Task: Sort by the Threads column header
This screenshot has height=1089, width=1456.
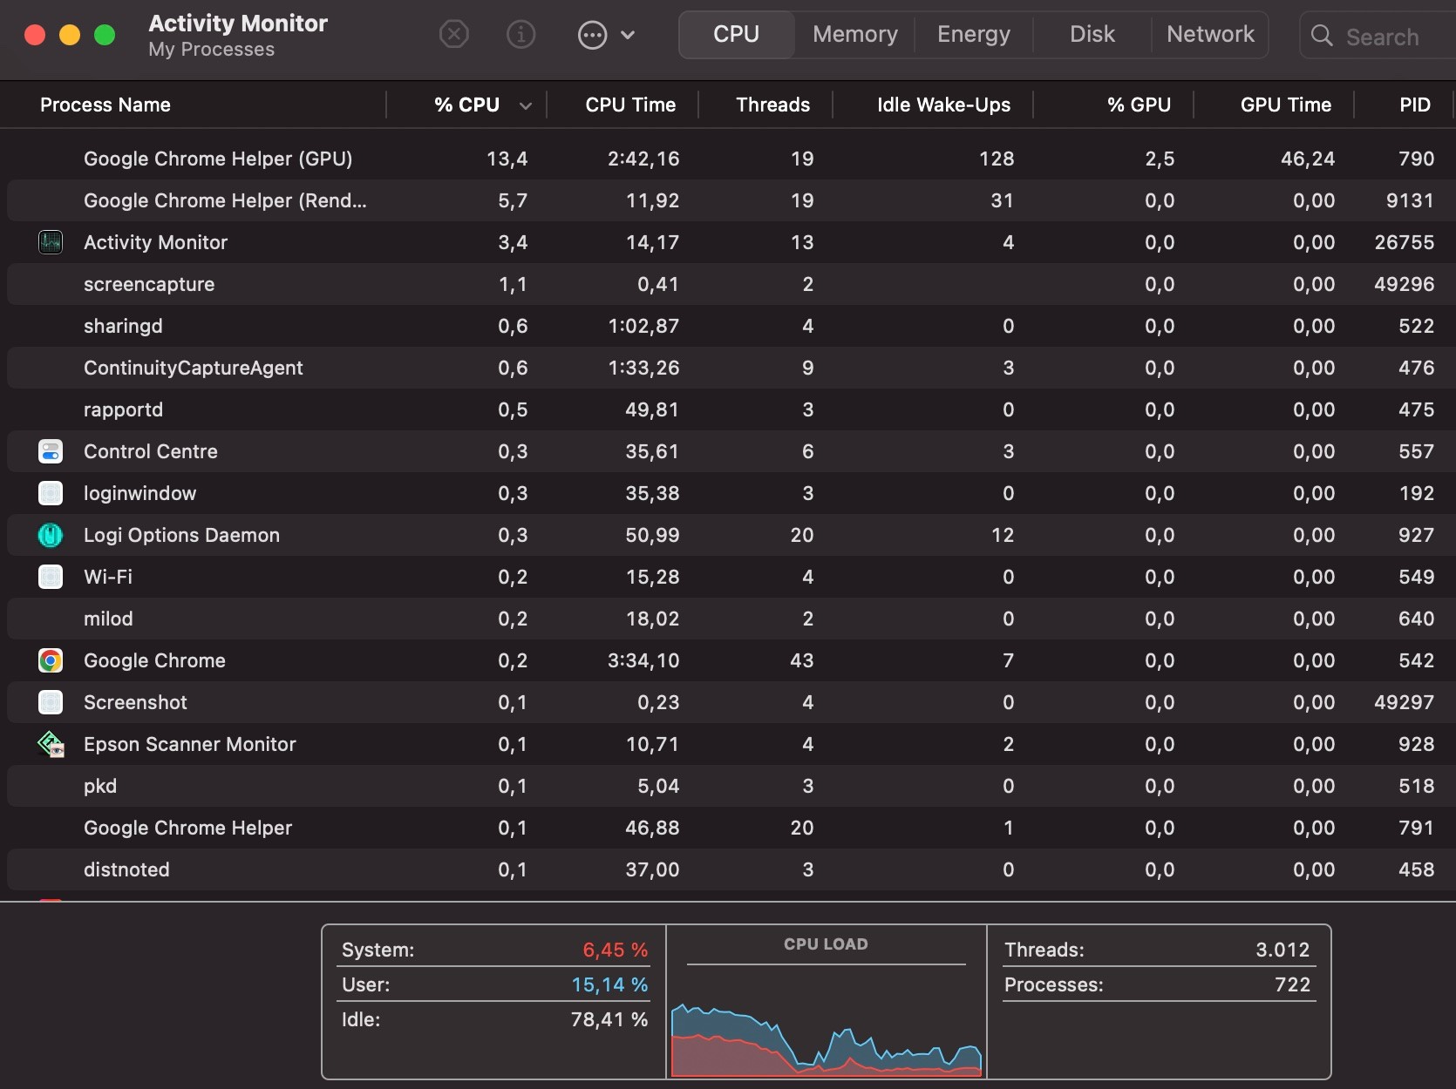Action: point(772,105)
